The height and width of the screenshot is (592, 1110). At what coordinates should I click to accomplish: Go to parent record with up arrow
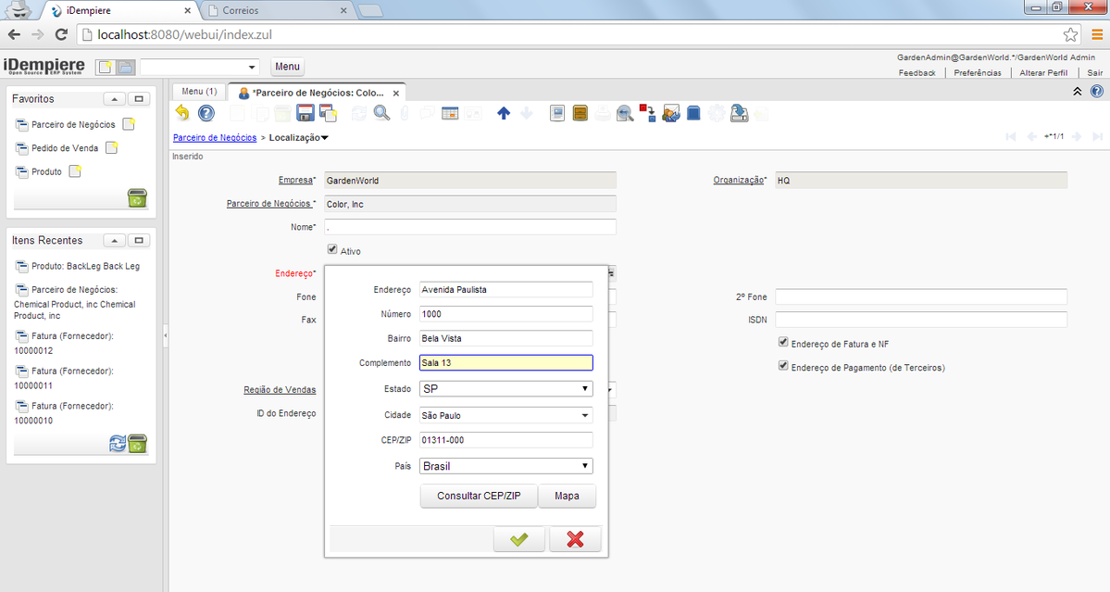click(503, 113)
